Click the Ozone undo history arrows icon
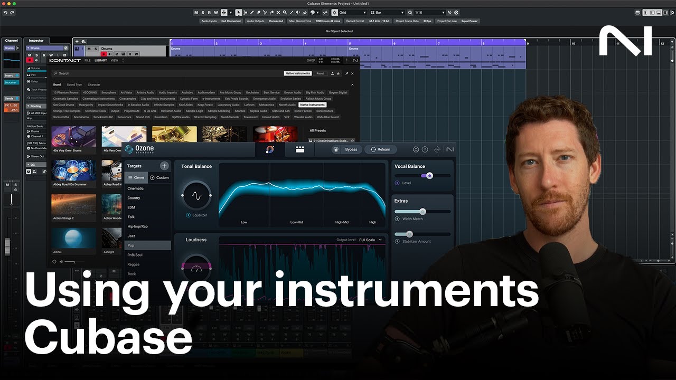 437,149
